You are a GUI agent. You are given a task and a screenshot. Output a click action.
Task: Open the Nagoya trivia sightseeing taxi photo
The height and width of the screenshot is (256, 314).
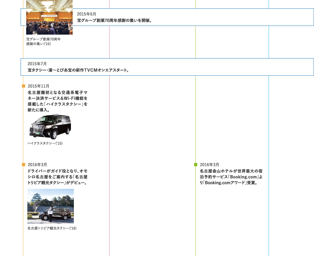click(x=51, y=206)
